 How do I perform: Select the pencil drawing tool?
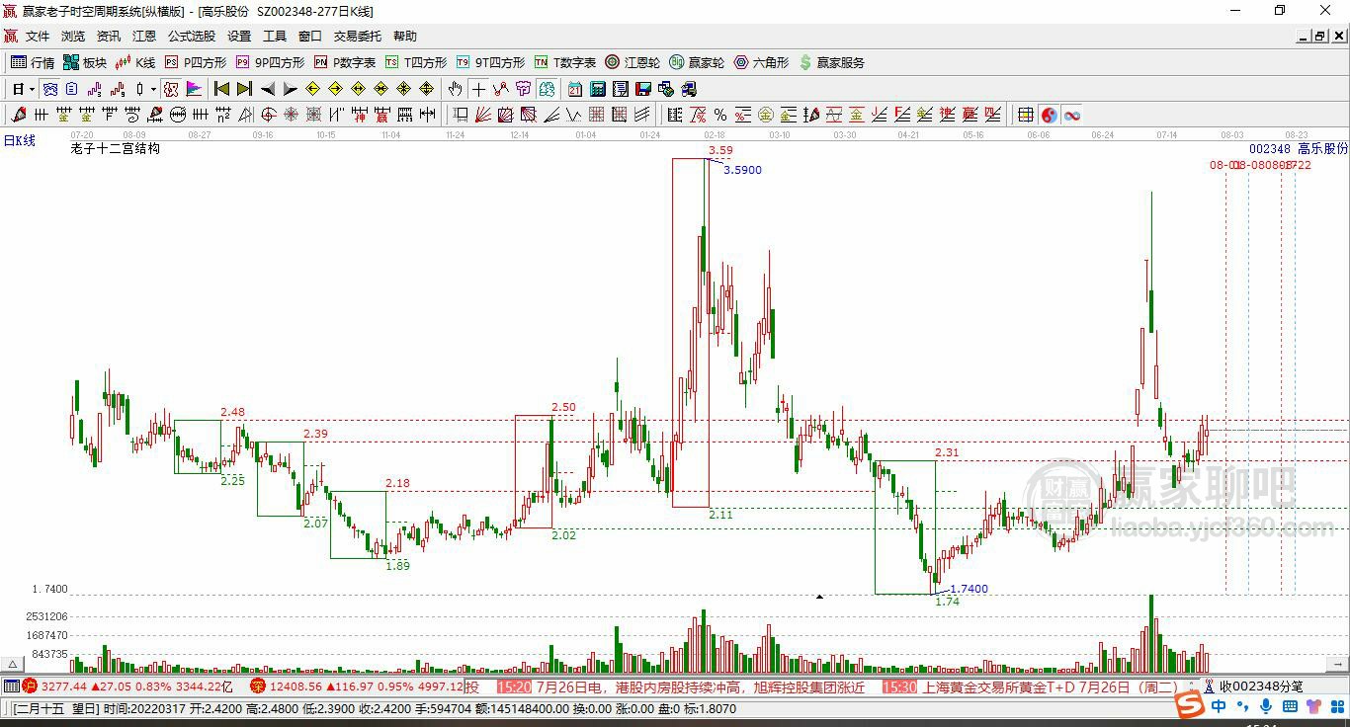tap(19, 115)
